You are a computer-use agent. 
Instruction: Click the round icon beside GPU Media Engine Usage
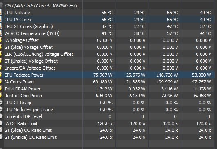(1, 110)
